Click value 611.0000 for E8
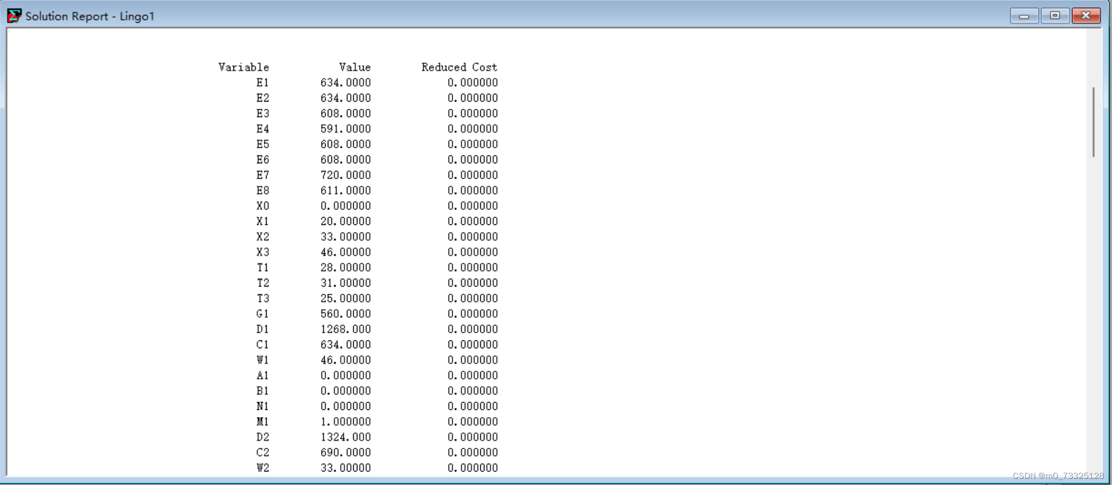Image resolution: width=1112 pixels, height=485 pixels. [345, 190]
